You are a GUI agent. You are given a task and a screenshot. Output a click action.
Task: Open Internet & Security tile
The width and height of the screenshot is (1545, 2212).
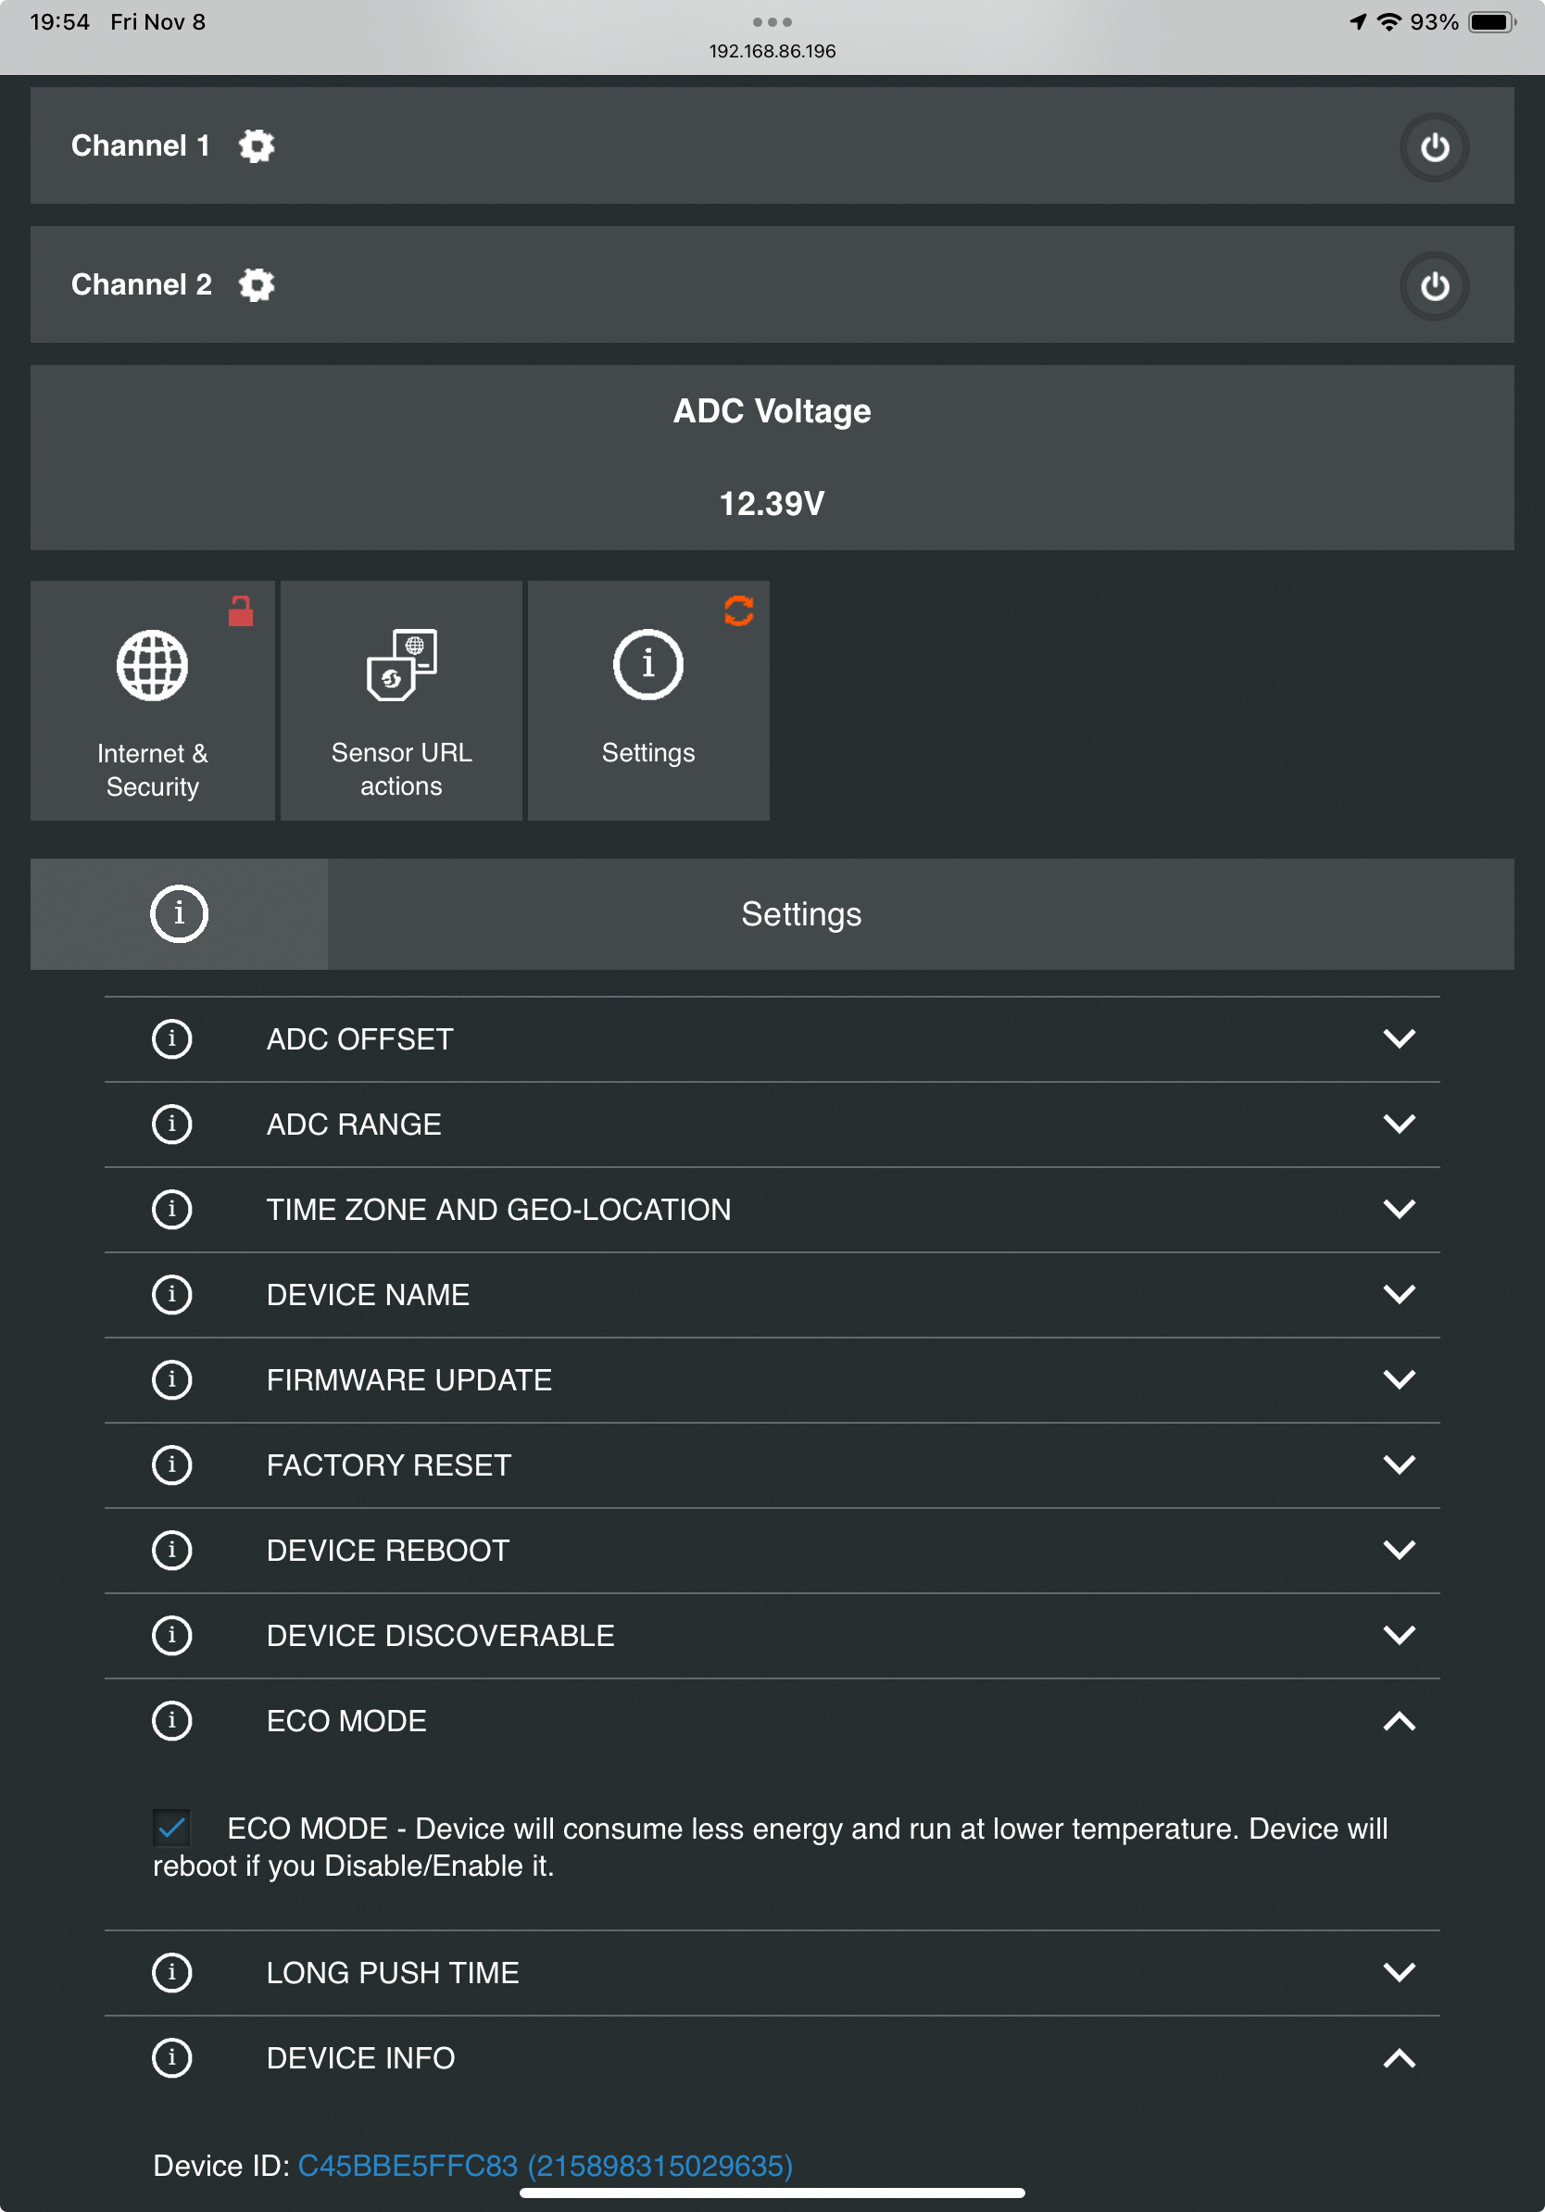[x=152, y=700]
